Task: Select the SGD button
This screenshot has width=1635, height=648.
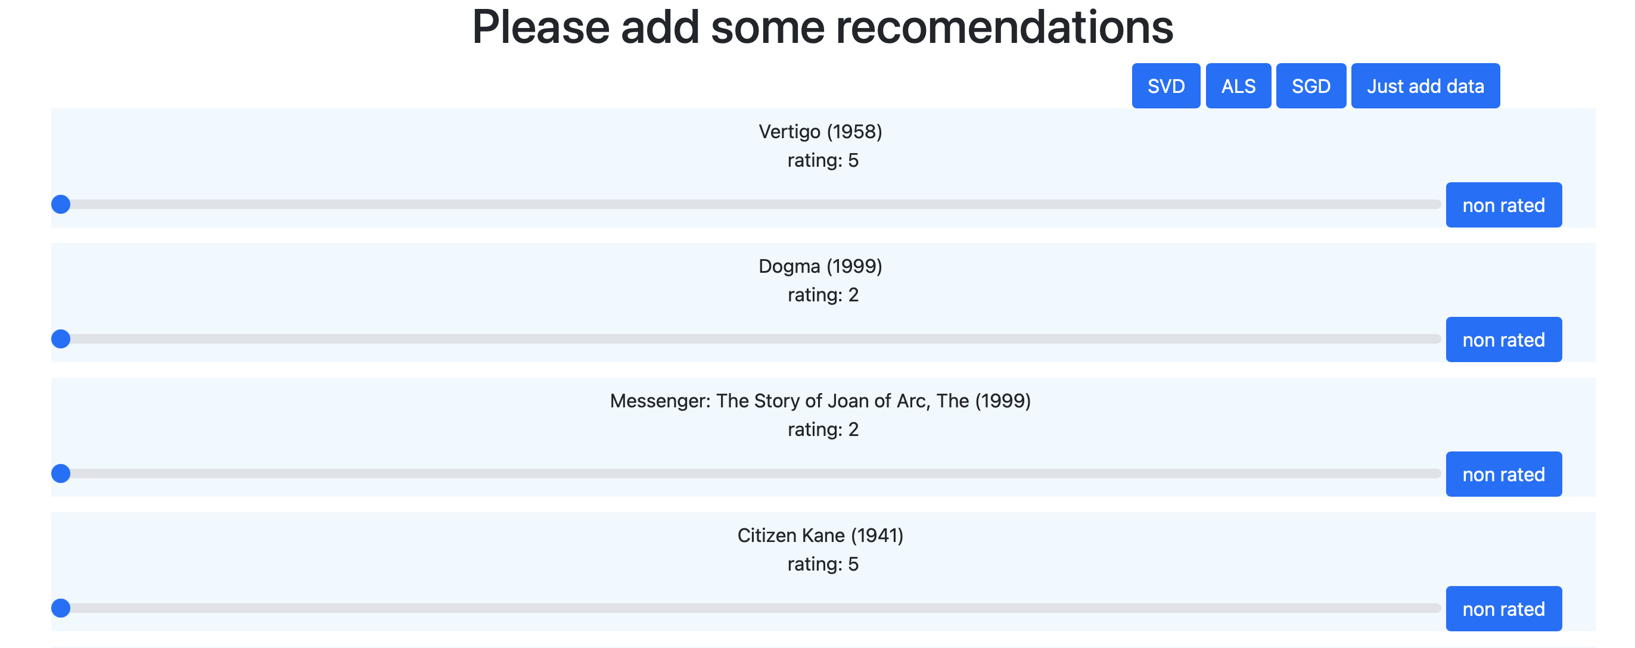Action: 1311,86
